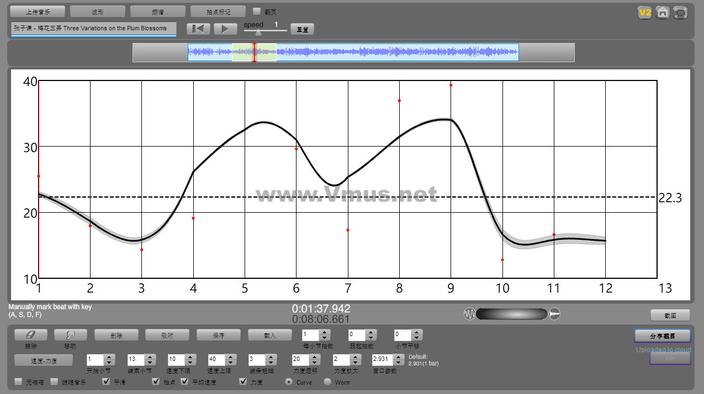Click the dense waveform icon right of zoom bar
Screen dimensions: 704x394
click(555, 314)
